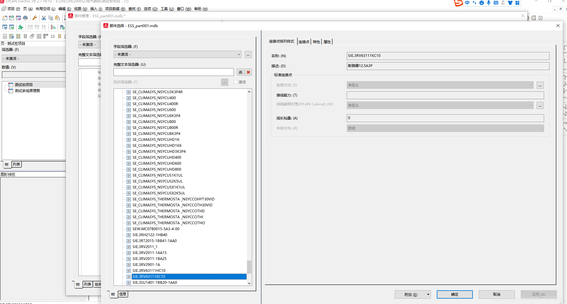This screenshot has height=304, width=567.
Task: Open the 字段筛选器 dropdown in part selection
Action: coord(239,54)
